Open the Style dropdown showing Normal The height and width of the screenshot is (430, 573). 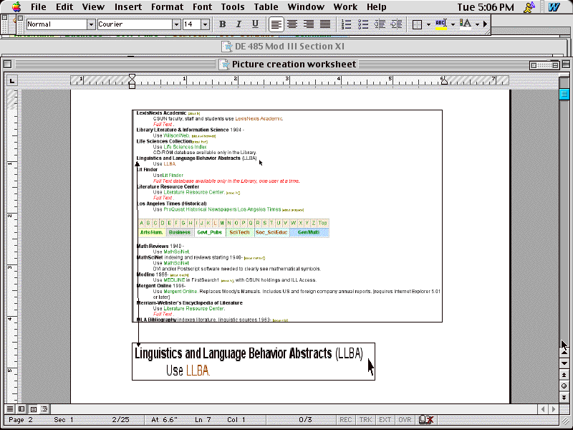(91, 24)
